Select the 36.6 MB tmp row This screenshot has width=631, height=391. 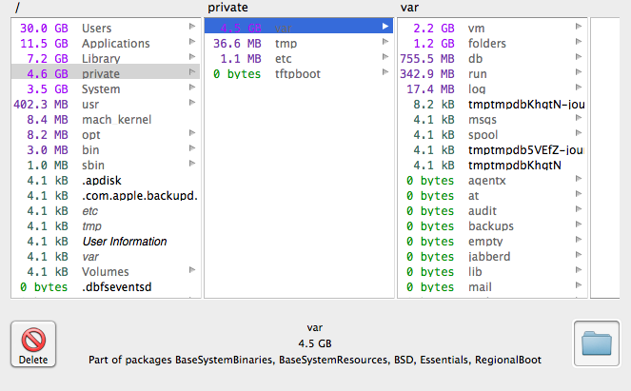coord(299,44)
